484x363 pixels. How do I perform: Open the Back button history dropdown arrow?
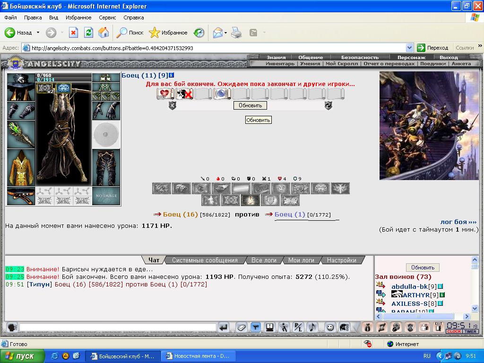coord(38,33)
